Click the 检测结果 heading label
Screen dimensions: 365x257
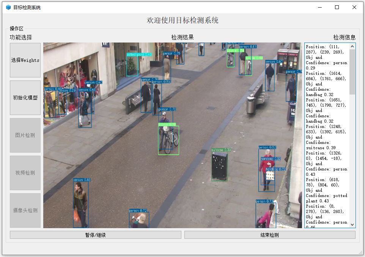pyautogui.click(x=182, y=37)
